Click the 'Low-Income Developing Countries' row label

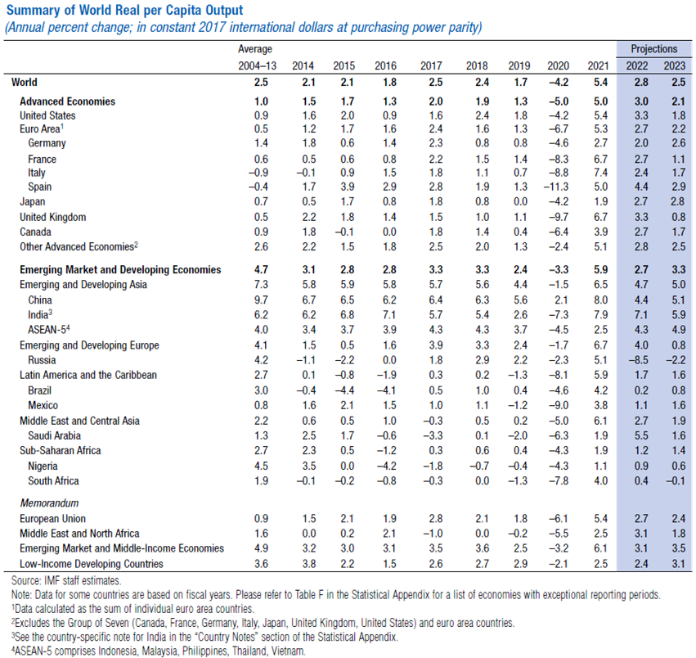coord(92,564)
